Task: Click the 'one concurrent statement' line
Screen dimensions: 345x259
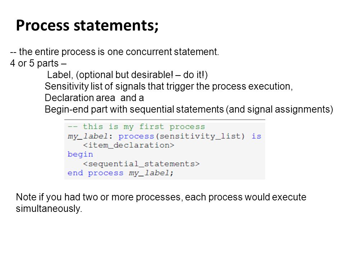Action: click(x=114, y=52)
